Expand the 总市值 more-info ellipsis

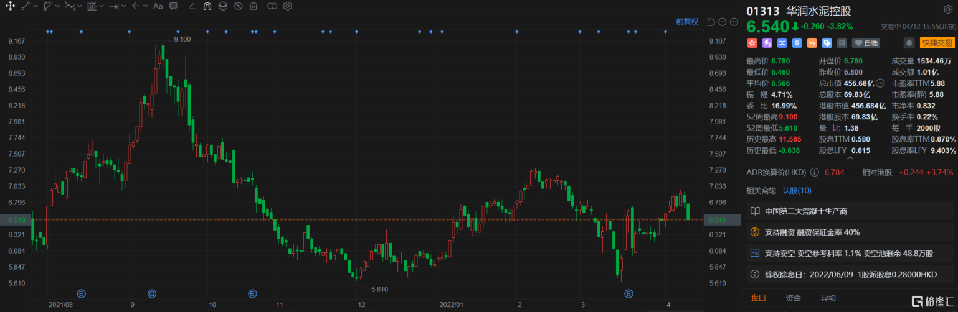[x=880, y=83]
